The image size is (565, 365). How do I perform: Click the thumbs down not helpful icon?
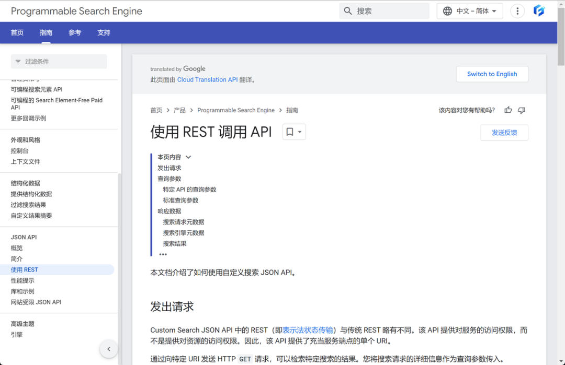(522, 110)
